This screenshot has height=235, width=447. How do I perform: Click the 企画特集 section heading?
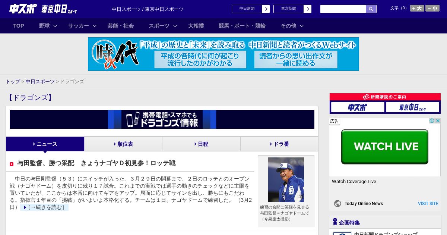pos(349,223)
